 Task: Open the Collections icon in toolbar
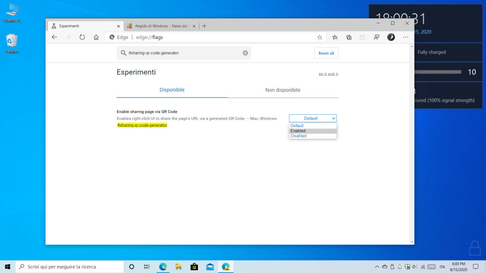pos(349,37)
